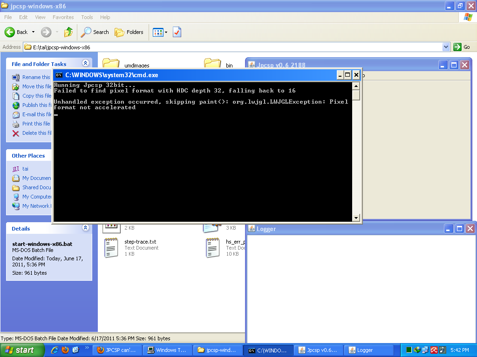Open the Help menu
Screen dimensions: 477x357
tap(105, 17)
